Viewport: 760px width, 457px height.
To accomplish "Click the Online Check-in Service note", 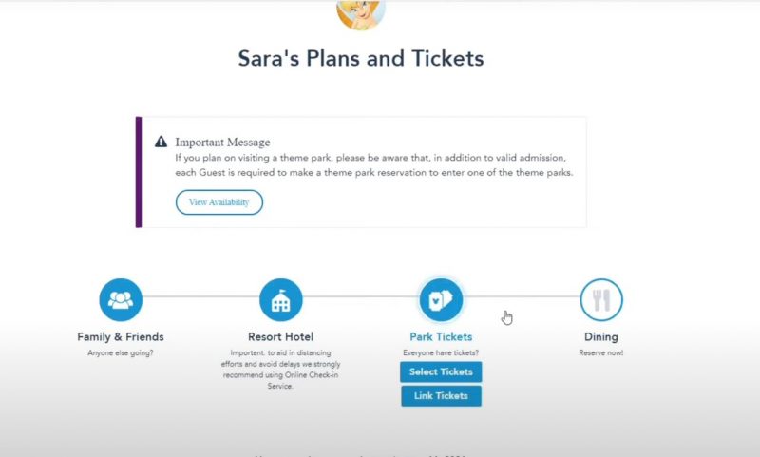I will click(280, 370).
